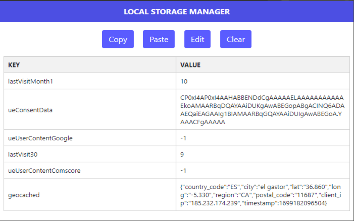
Task: Click the Paste button
Action: pos(158,39)
